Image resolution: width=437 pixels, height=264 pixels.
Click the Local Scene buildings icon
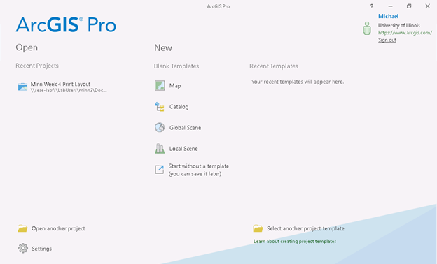coord(160,148)
